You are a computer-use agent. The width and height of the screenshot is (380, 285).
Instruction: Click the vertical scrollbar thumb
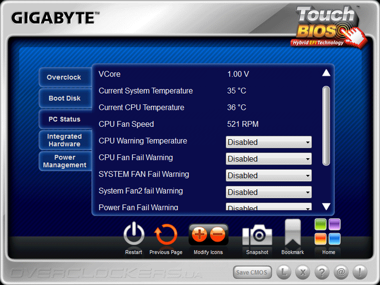[326, 126]
